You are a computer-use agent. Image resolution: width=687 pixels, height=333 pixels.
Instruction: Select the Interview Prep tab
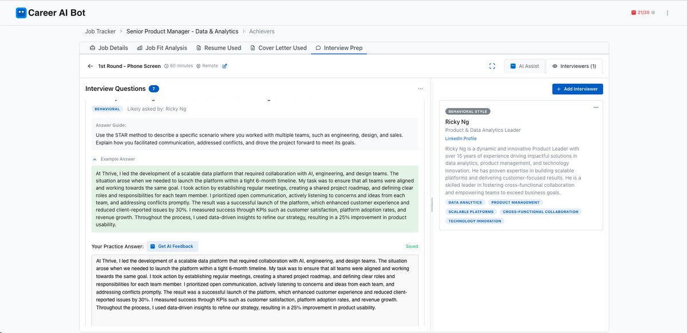339,48
